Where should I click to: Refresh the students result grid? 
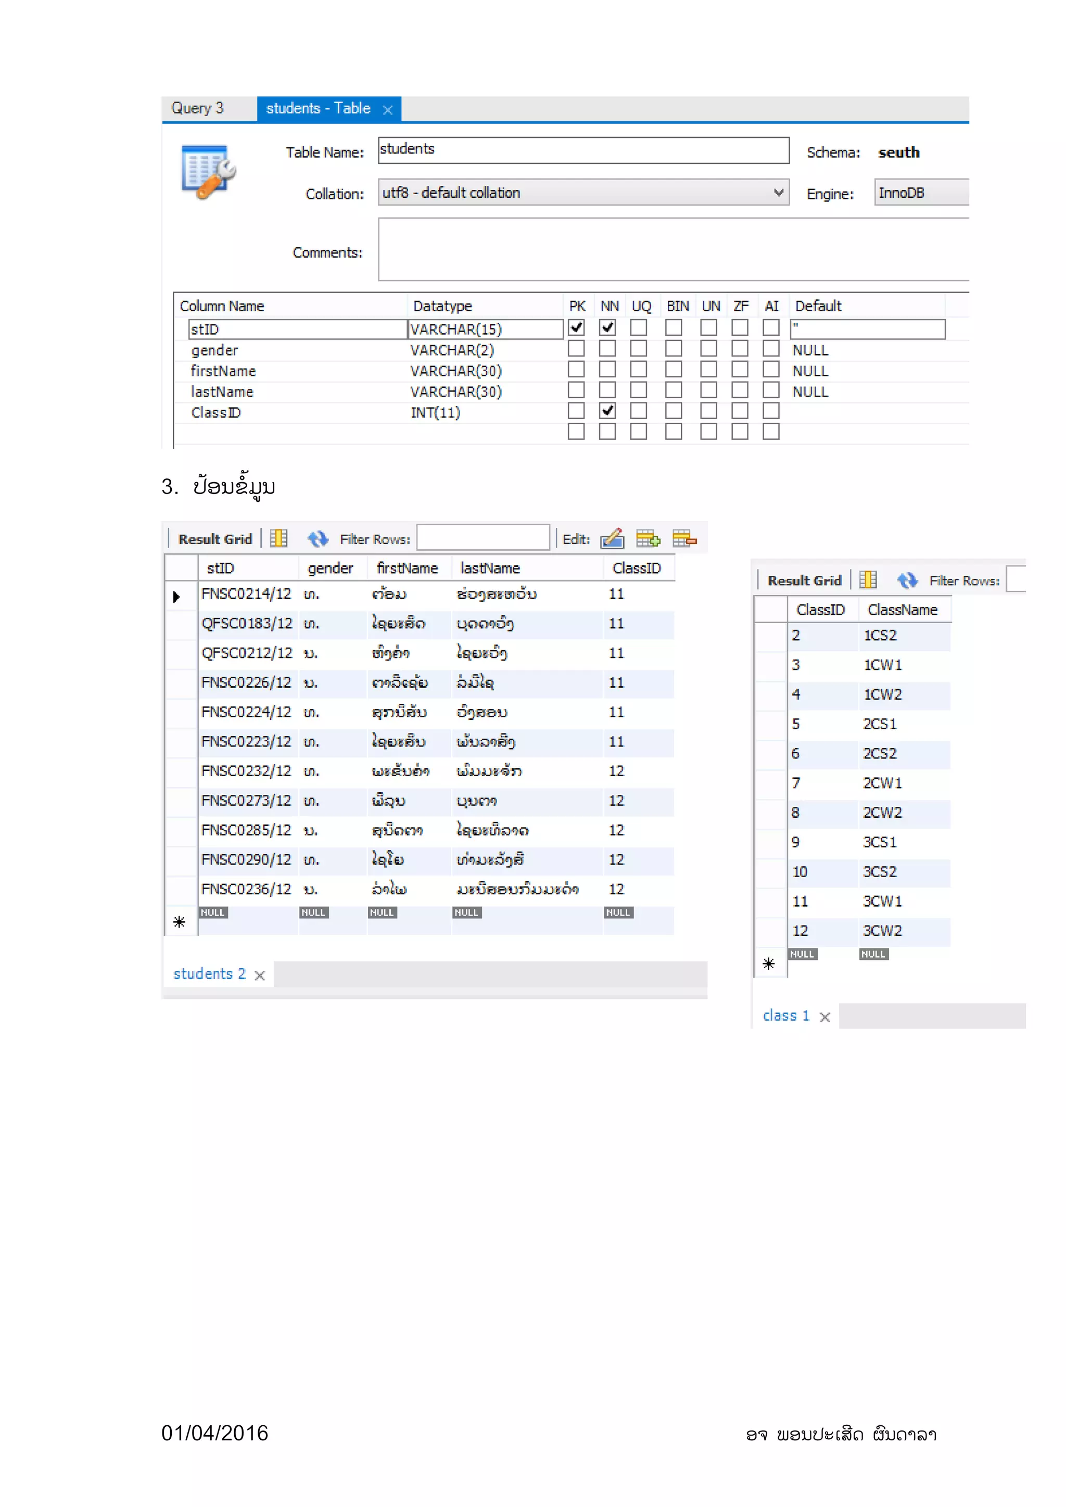point(318,539)
